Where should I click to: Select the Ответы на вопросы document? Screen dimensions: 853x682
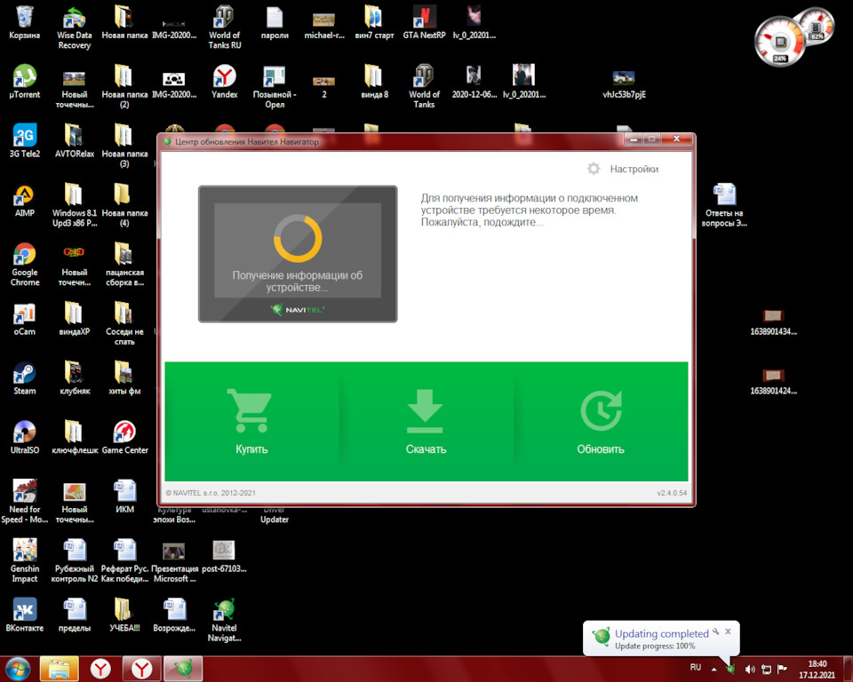tap(724, 206)
